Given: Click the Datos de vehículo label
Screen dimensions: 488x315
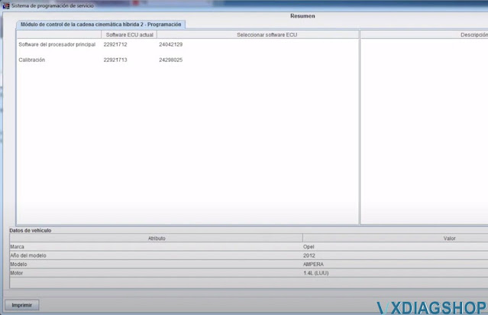Looking at the screenshot, I should point(31,231).
